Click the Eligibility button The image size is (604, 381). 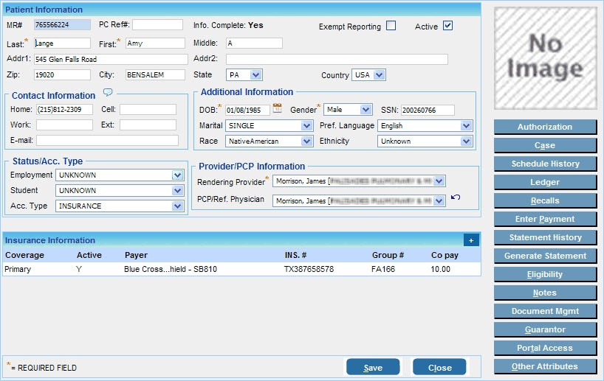coord(545,274)
